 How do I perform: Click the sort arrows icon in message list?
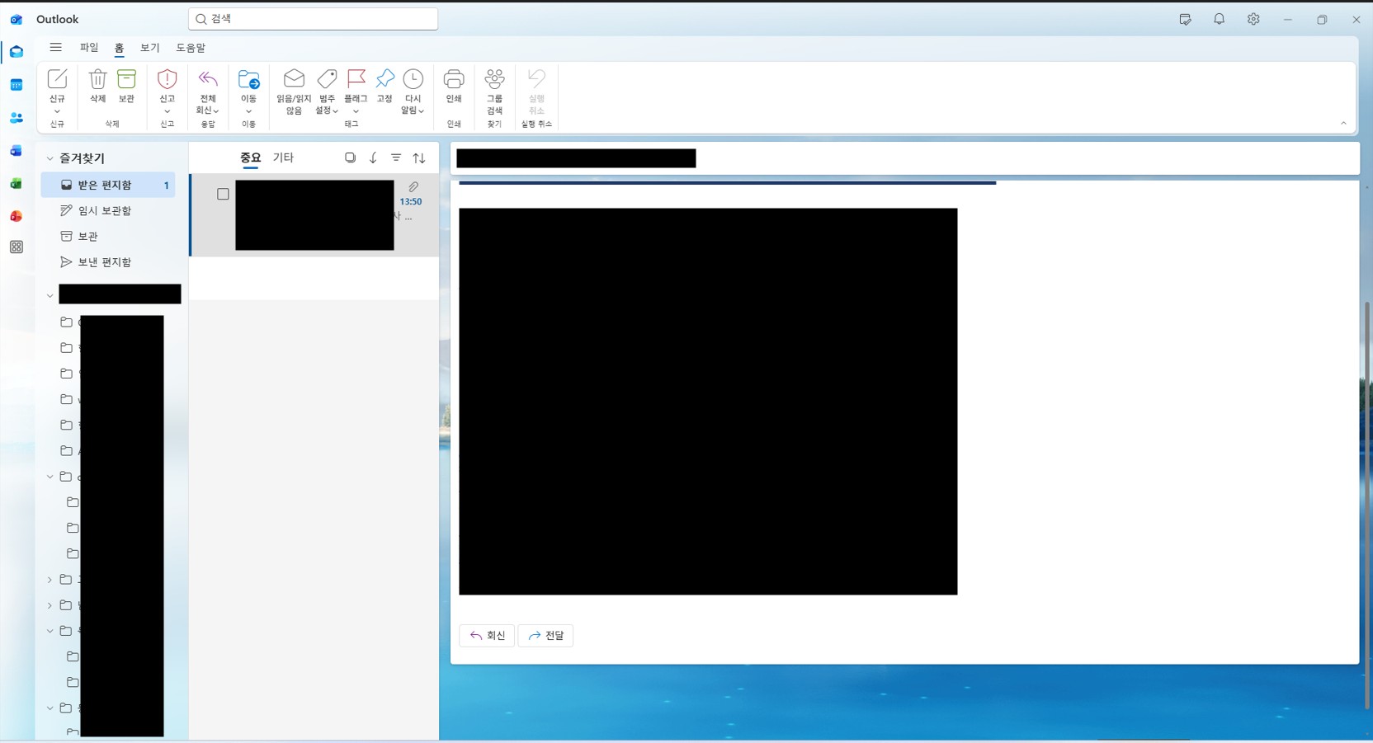(419, 158)
